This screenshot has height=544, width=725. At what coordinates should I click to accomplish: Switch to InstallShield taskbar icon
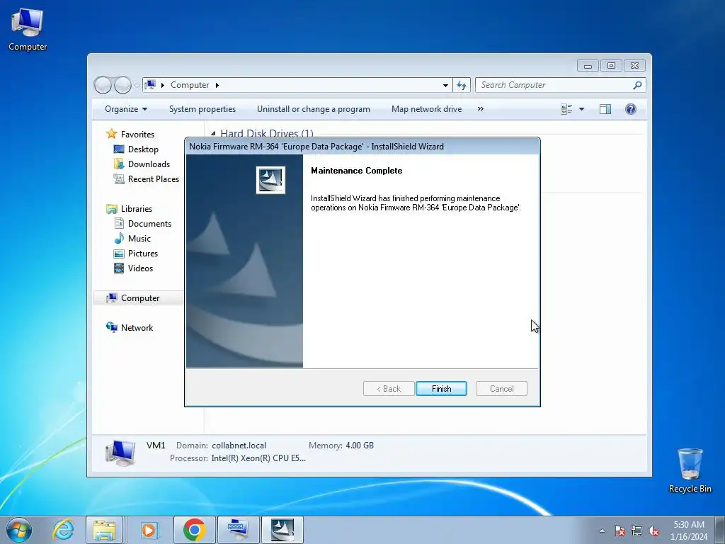click(x=282, y=530)
